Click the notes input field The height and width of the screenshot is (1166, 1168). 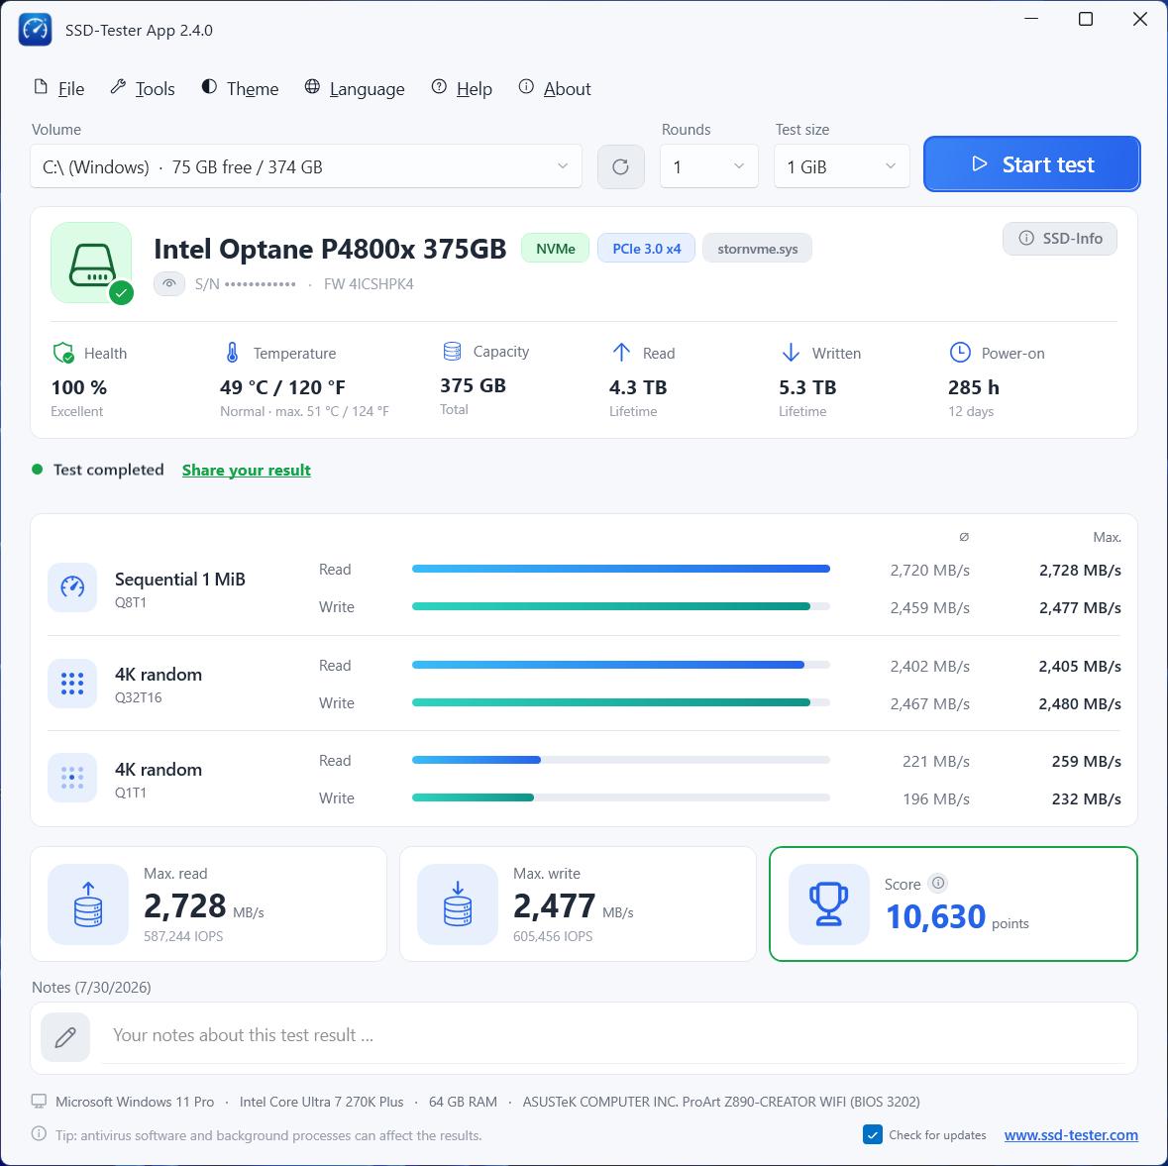point(612,1035)
